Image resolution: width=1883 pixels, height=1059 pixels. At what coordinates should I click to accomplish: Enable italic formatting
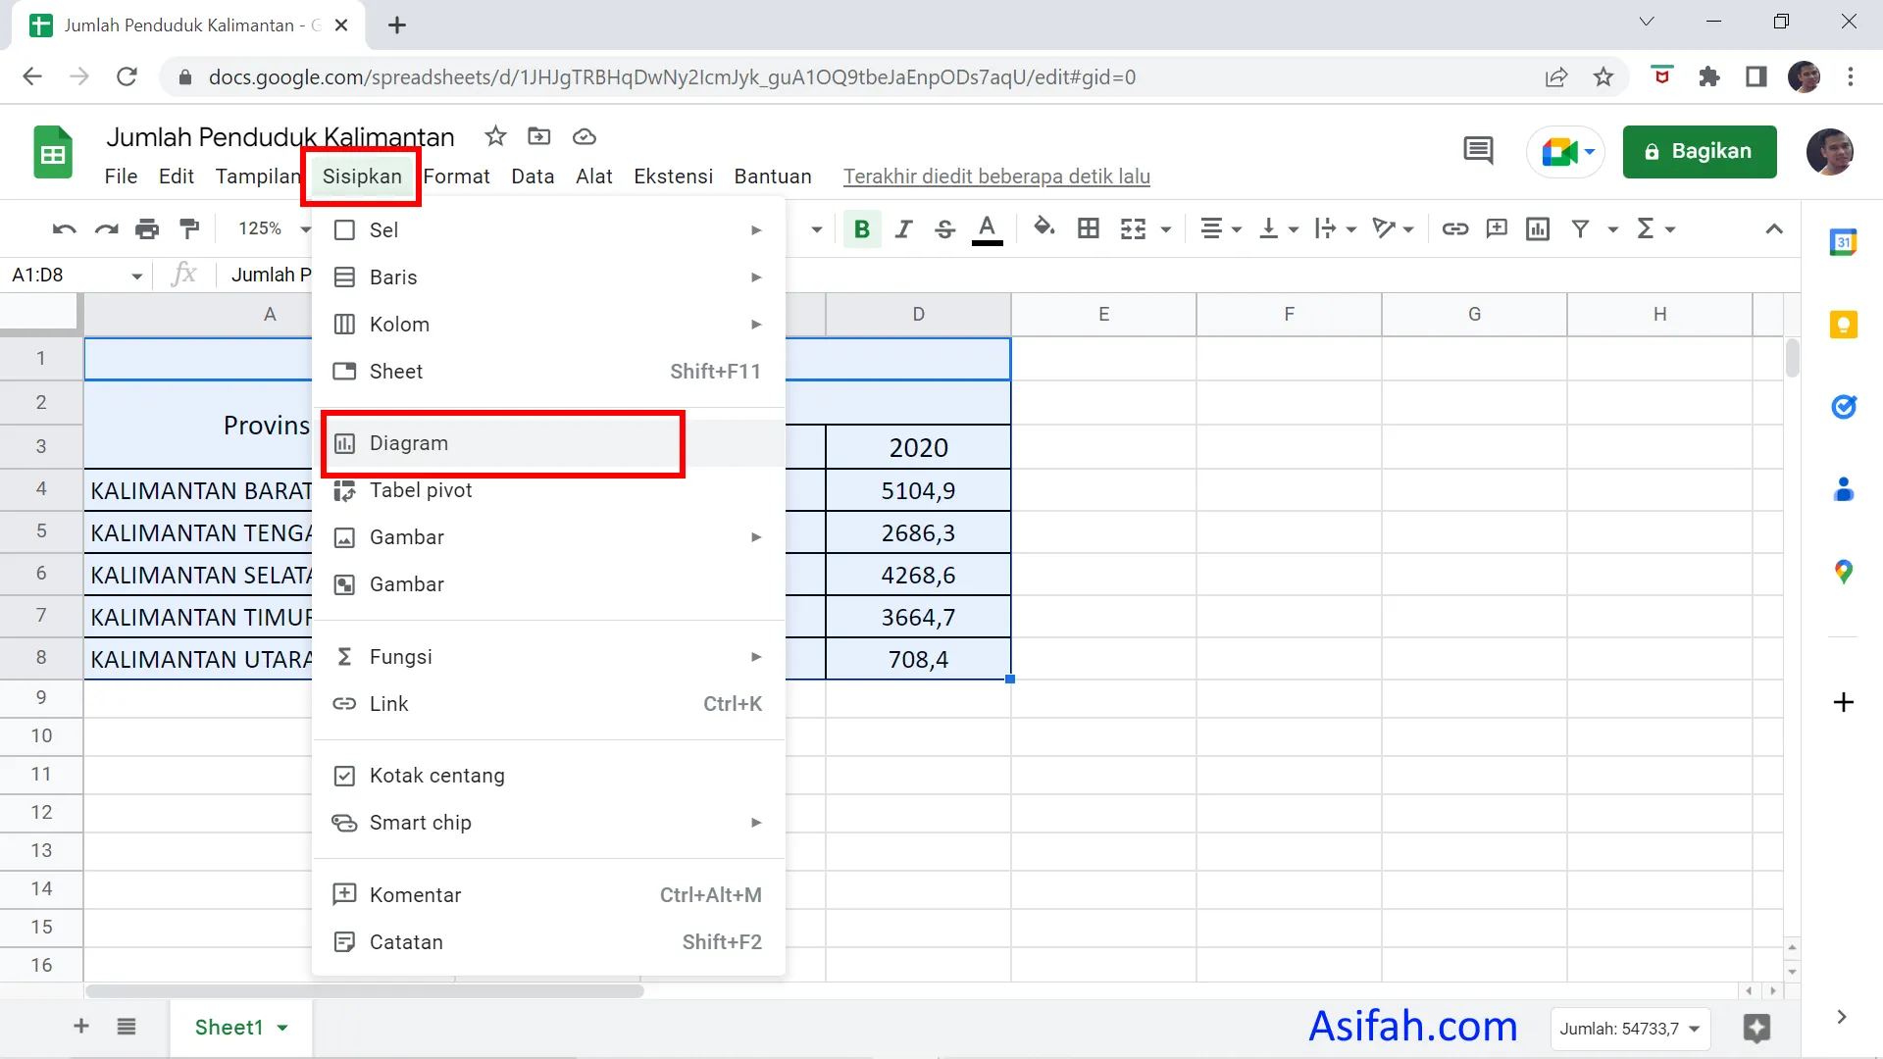pos(903,228)
